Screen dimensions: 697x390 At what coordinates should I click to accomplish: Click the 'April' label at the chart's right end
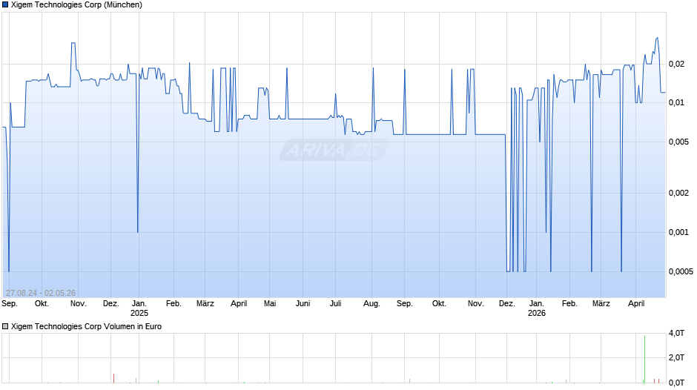coord(636,304)
